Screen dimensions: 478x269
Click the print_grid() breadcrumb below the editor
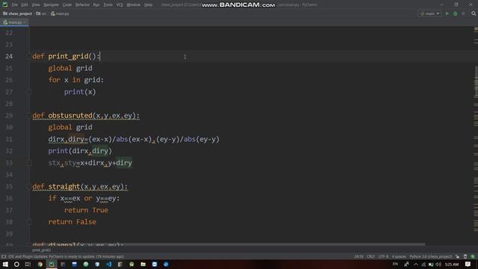pos(41,250)
